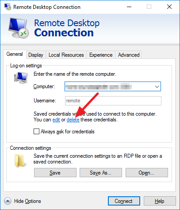This screenshot has height=210, width=180.
Task: Select the Experience tab
Action: click(x=101, y=55)
